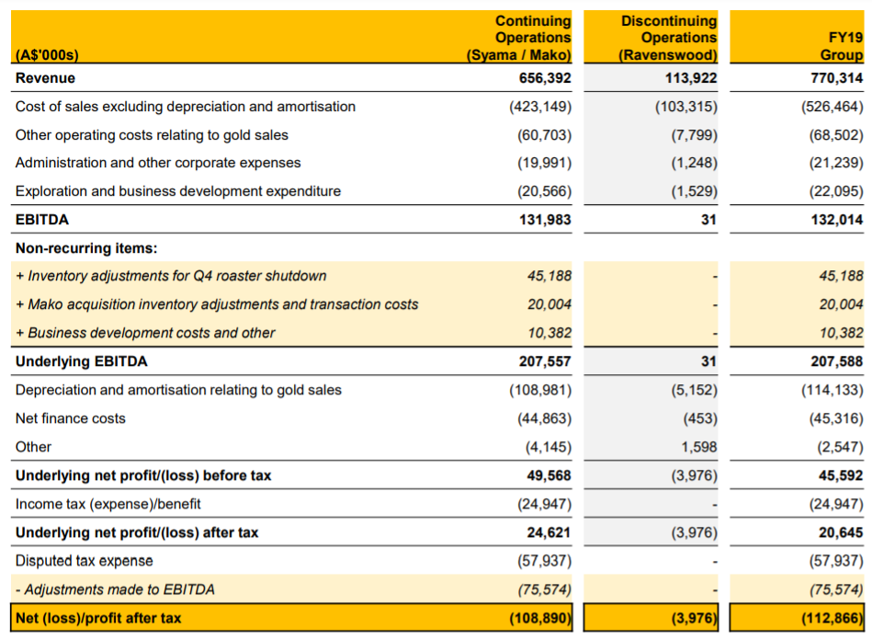This screenshot has width=872, height=640.
Task: Click the Non-recurring items heading
Action: point(86,248)
